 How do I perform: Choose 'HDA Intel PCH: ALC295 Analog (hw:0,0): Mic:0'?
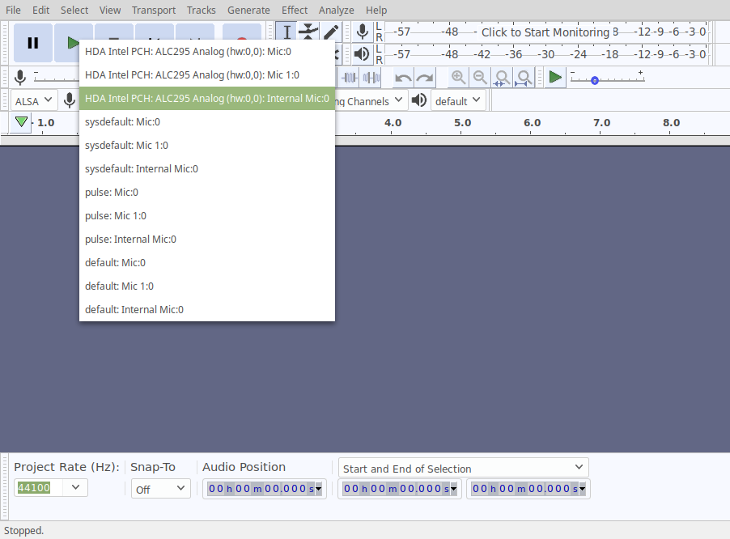click(x=207, y=52)
